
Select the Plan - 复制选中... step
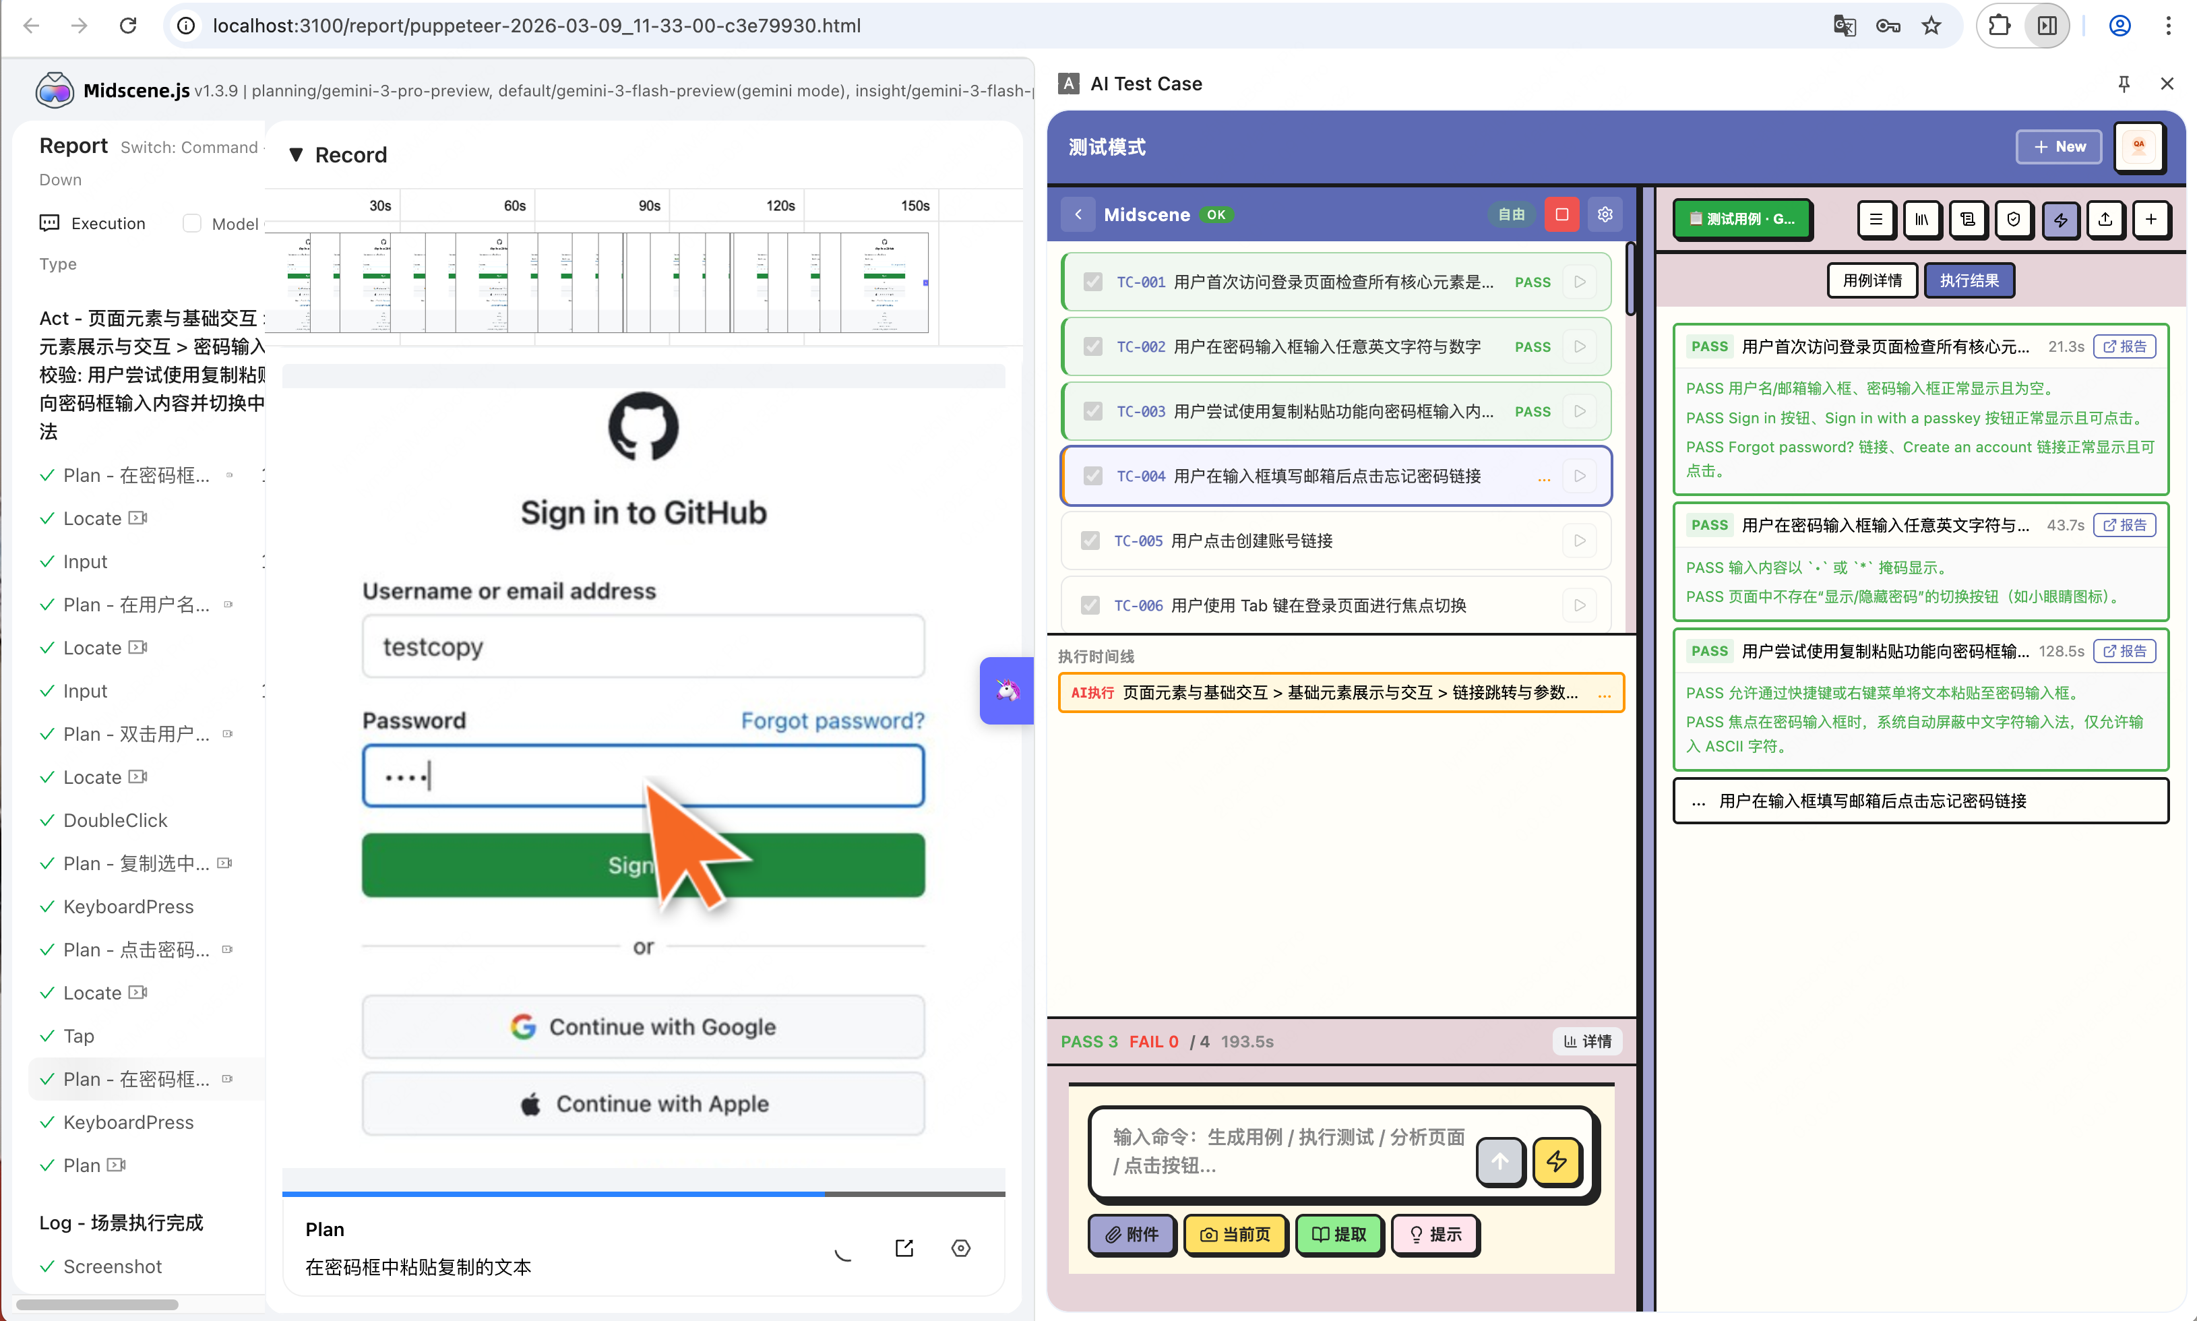tap(136, 863)
